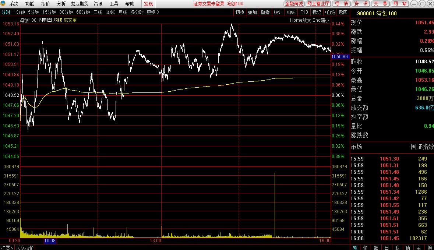Expand the 更多 periods chevron
The image size is (434, 250).
153,12
